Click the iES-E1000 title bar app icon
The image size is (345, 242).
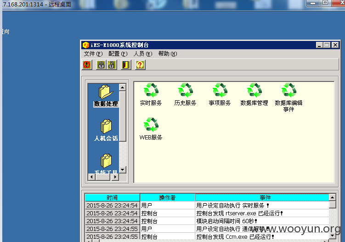click(x=85, y=45)
